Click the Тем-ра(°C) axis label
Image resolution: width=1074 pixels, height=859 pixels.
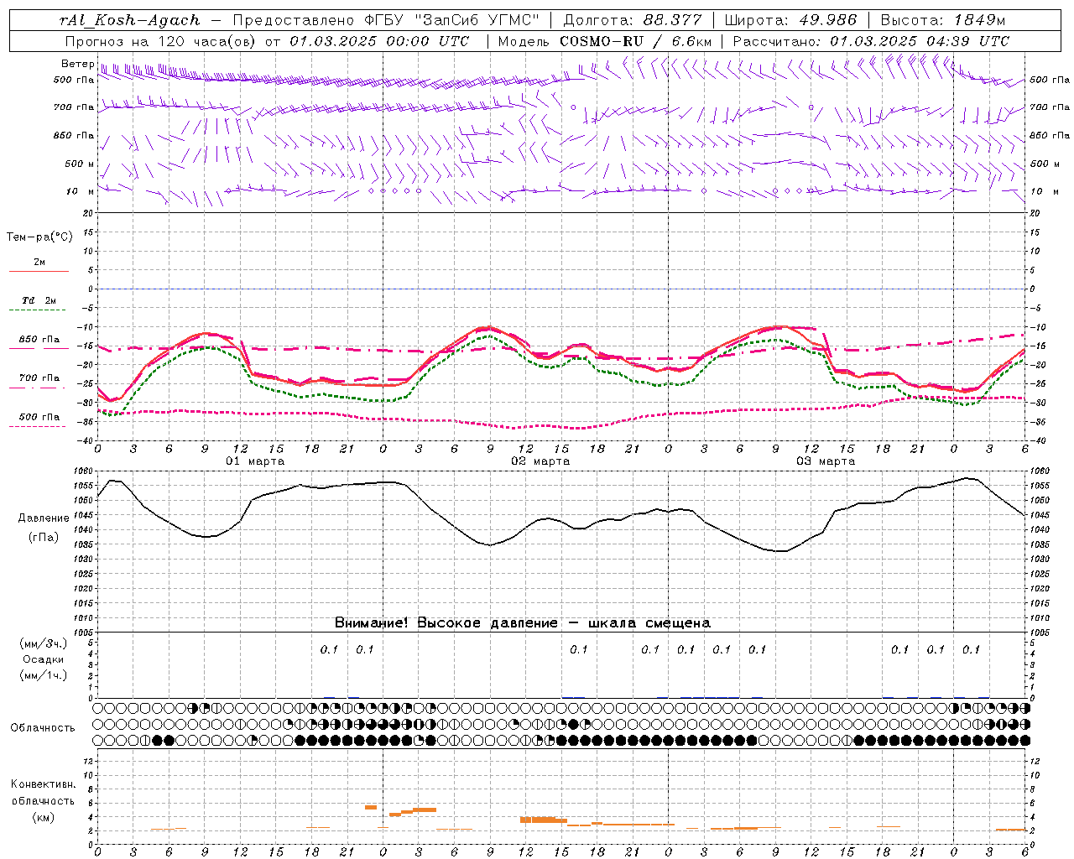click(39, 237)
